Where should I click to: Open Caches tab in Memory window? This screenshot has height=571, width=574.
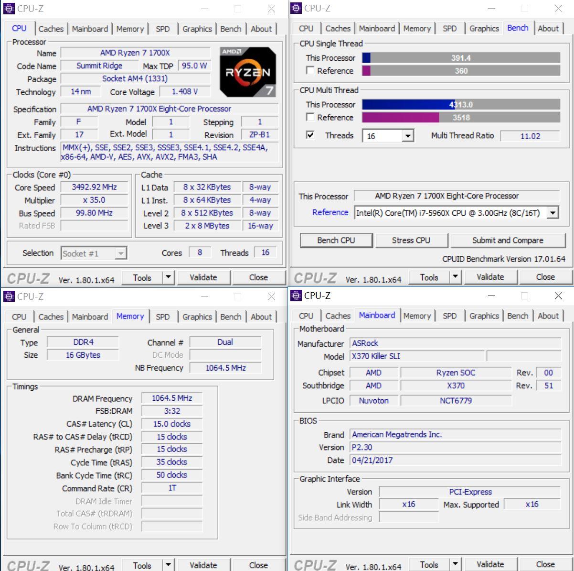(x=51, y=317)
